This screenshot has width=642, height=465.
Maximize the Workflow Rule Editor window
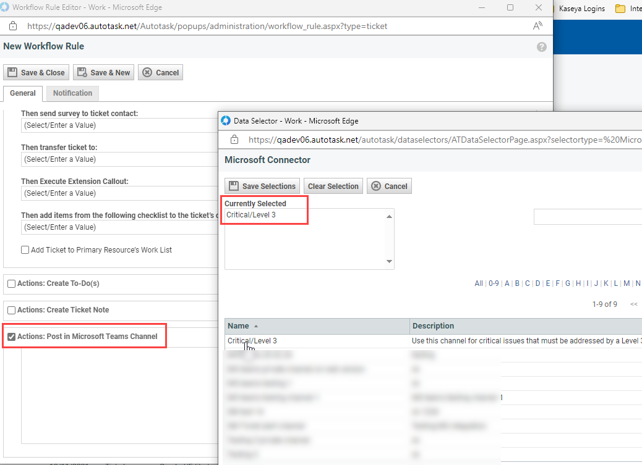click(510, 8)
